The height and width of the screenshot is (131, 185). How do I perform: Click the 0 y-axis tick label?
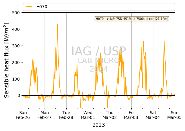pyautogui.click(x=19, y=95)
